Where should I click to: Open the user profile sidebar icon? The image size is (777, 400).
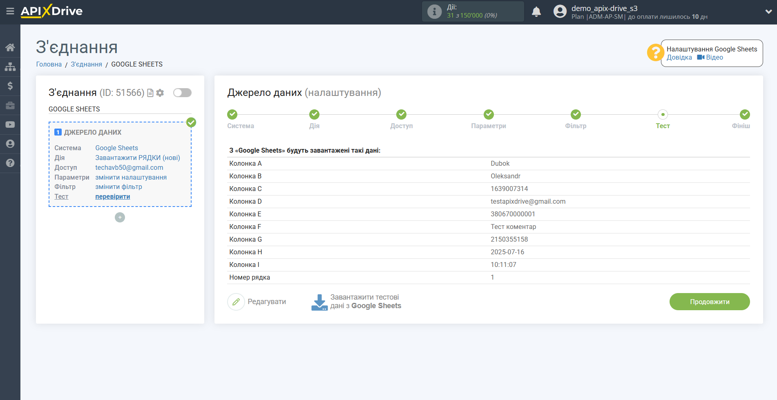point(10,144)
